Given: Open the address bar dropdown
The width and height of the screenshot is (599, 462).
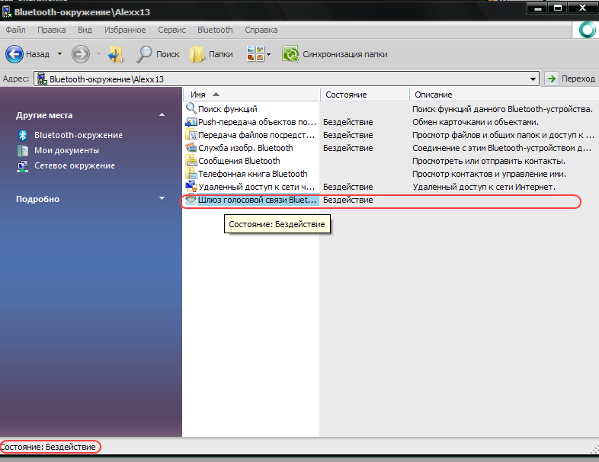Looking at the screenshot, I should (534, 79).
